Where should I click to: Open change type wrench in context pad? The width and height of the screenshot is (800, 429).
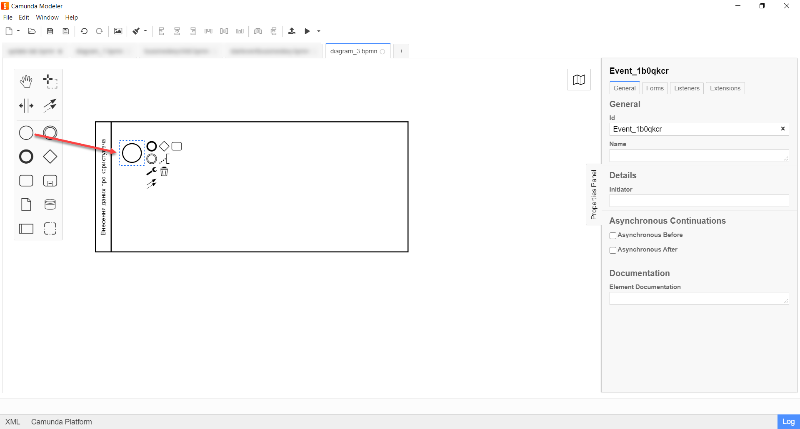tap(152, 171)
